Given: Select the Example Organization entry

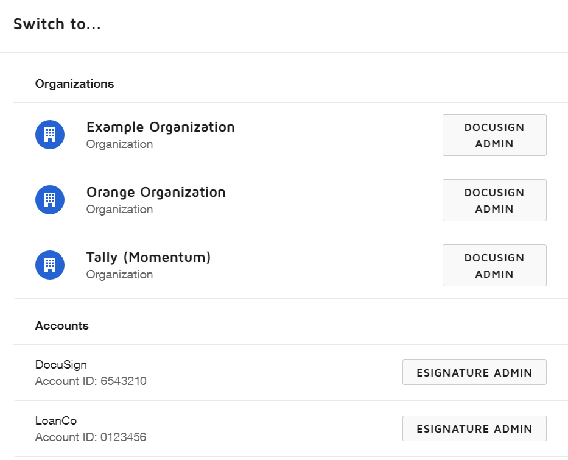Looking at the screenshot, I should (x=161, y=127).
